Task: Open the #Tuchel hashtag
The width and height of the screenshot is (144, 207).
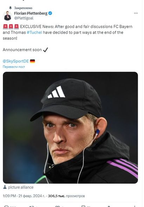Action: coord(34,32)
